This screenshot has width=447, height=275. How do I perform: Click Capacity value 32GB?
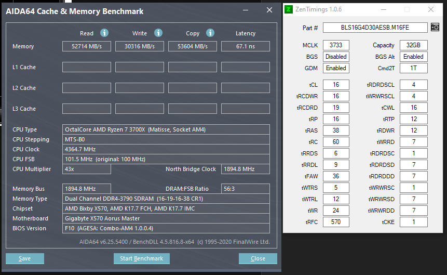pyautogui.click(x=413, y=45)
